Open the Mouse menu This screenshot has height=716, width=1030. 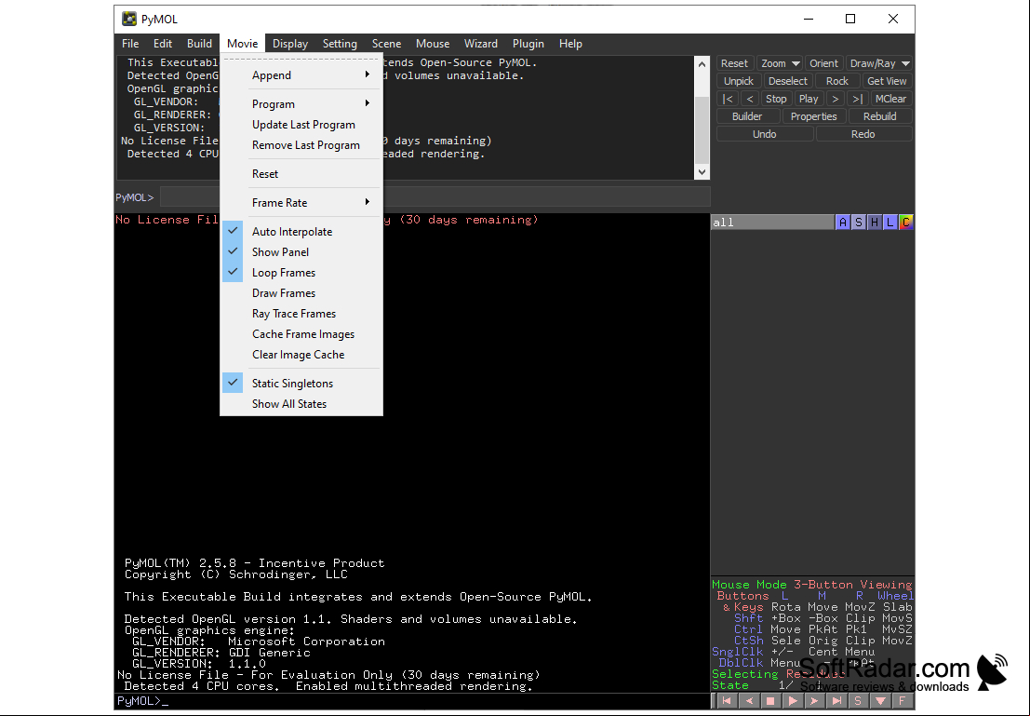click(433, 44)
